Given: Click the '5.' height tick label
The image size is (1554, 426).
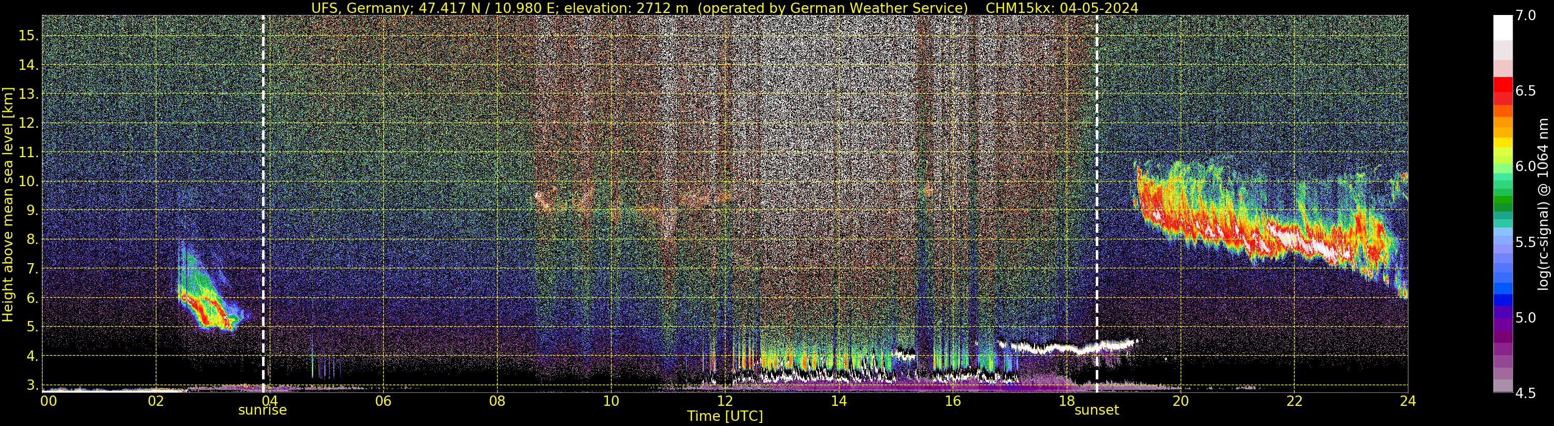Looking at the screenshot, I should pyautogui.click(x=32, y=327).
